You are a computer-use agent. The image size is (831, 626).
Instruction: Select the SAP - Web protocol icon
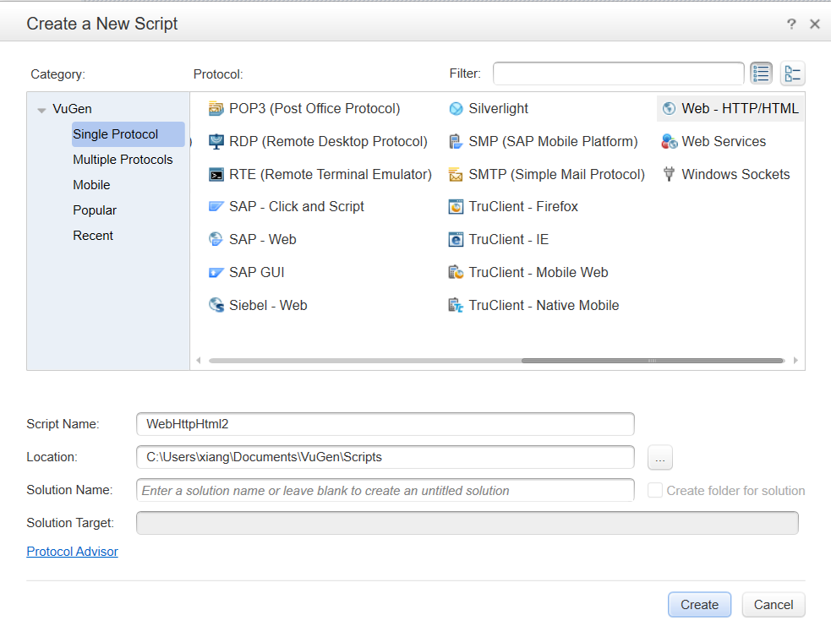[216, 239]
